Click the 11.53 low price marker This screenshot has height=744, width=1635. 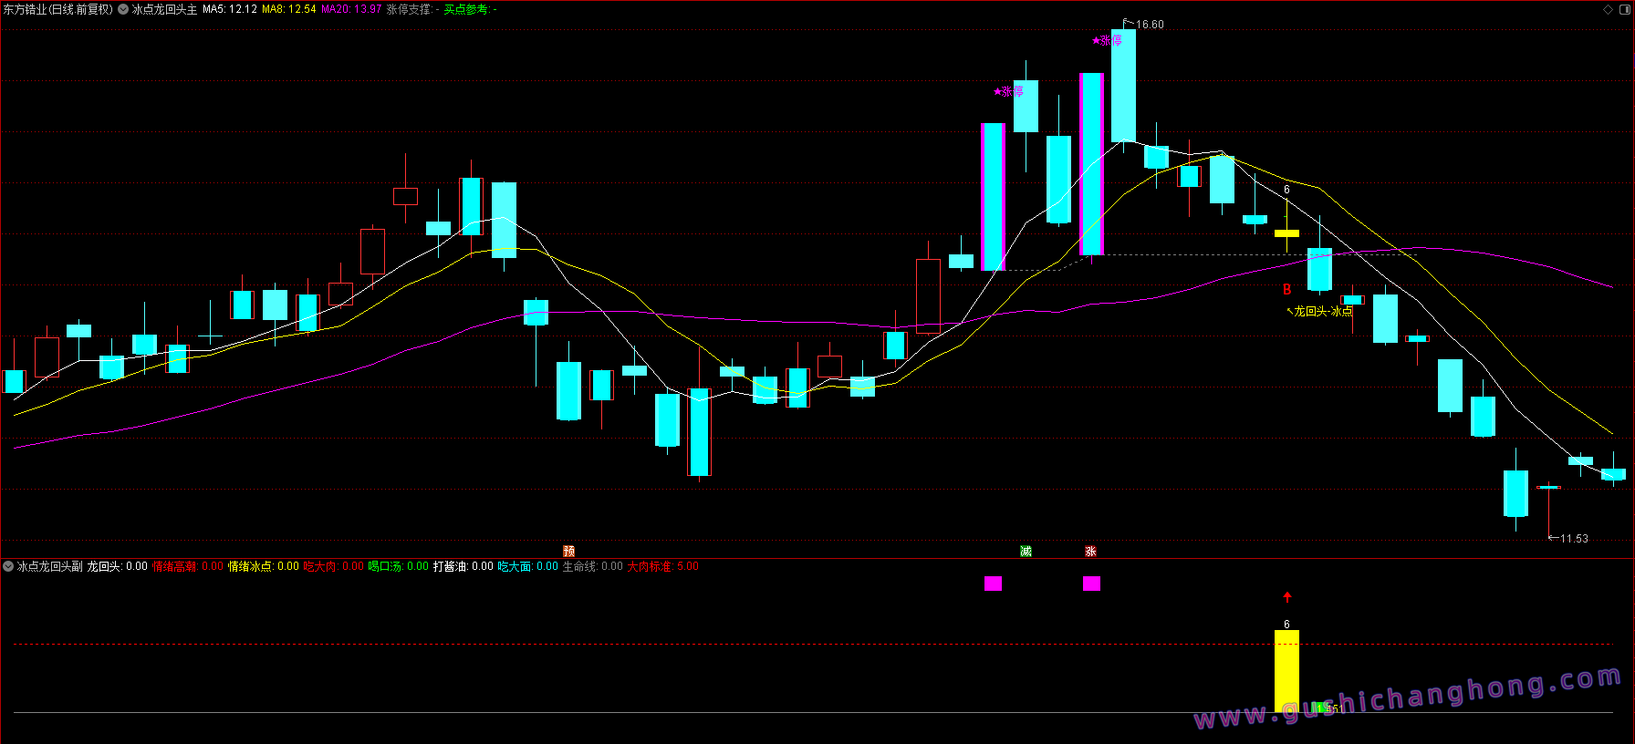tap(1573, 539)
